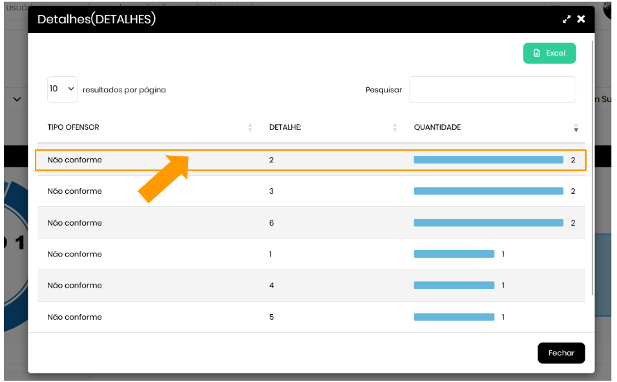The image size is (617, 382).
Task: Click the quantity bar for detalhe 3
Action: 488,191
